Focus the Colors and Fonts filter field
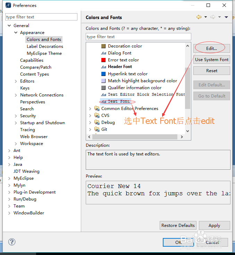 click(139, 37)
